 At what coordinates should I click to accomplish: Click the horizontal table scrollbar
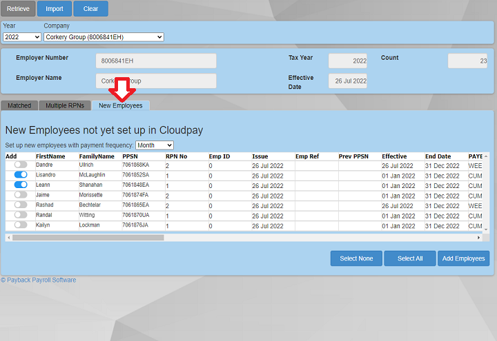click(x=88, y=238)
